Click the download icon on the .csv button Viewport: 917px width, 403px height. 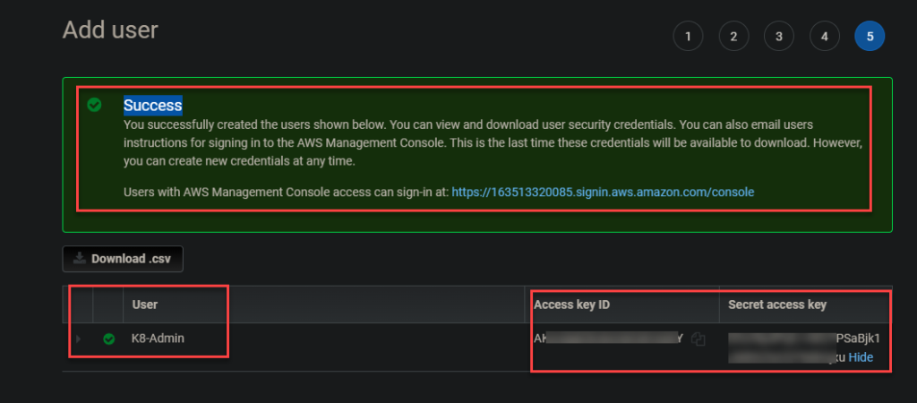[x=80, y=259]
